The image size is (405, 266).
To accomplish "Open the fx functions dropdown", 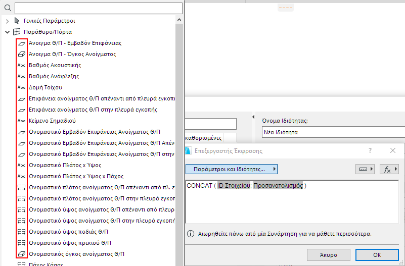I will click(x=389, y=169).
